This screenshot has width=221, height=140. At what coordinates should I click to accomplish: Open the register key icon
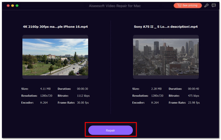point(206,6)
